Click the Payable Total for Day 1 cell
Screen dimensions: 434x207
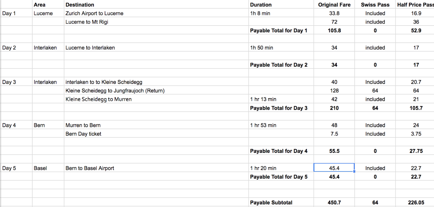click(281, 30)
